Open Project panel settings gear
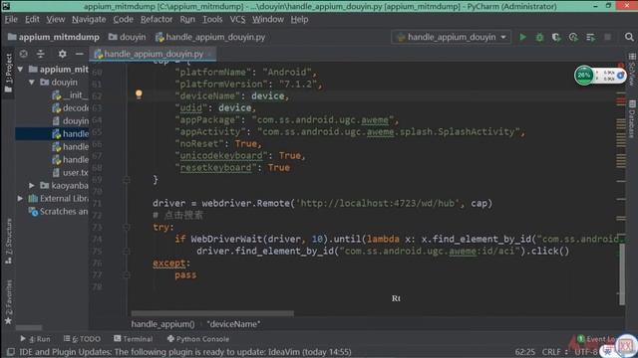The image size is (638, 358). click(62, 54)
